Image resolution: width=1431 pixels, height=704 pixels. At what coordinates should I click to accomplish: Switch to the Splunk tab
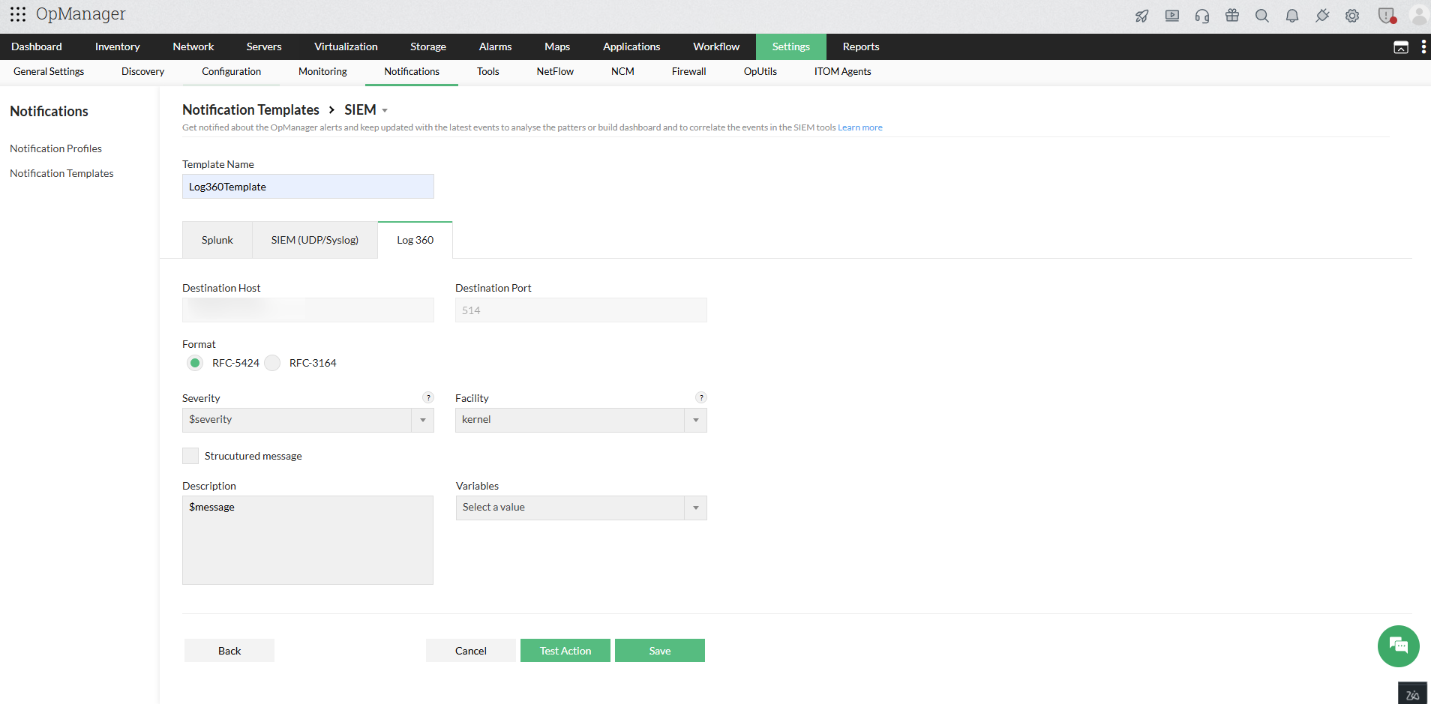click(x=217, y=240)
